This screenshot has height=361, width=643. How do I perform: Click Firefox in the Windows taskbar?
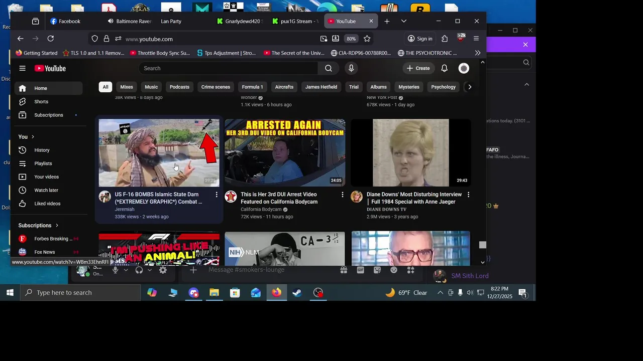click(x=277, y=292)
